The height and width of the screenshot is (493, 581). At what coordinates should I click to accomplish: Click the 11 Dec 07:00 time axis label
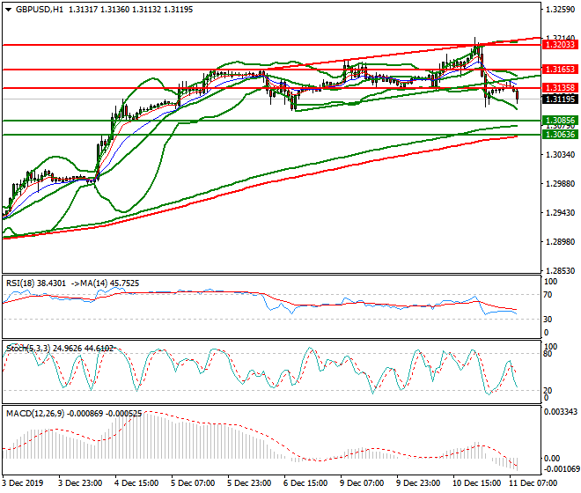pyautogui.click(x=533, y=483)
